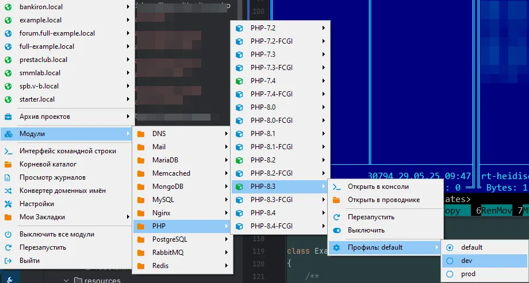Click the console icon for Открыть в консоли
Screen dimensions: 529x283
(x=336, y=187)
